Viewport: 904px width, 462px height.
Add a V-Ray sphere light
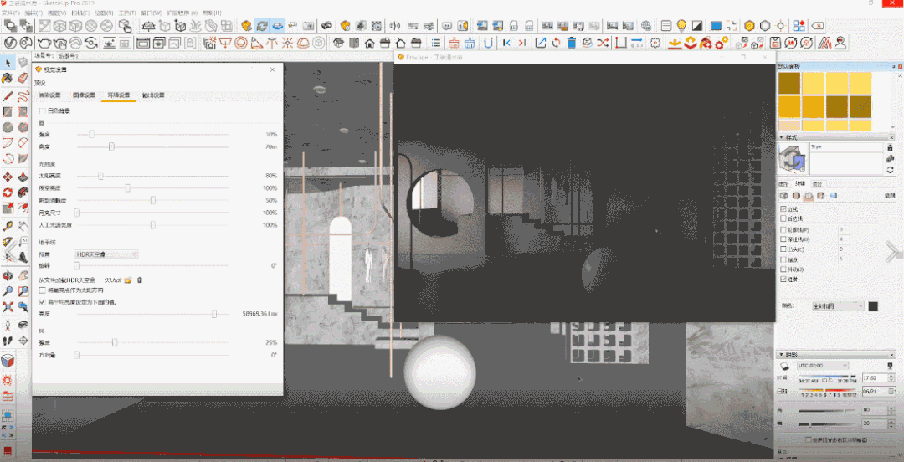tap(241, 43)
